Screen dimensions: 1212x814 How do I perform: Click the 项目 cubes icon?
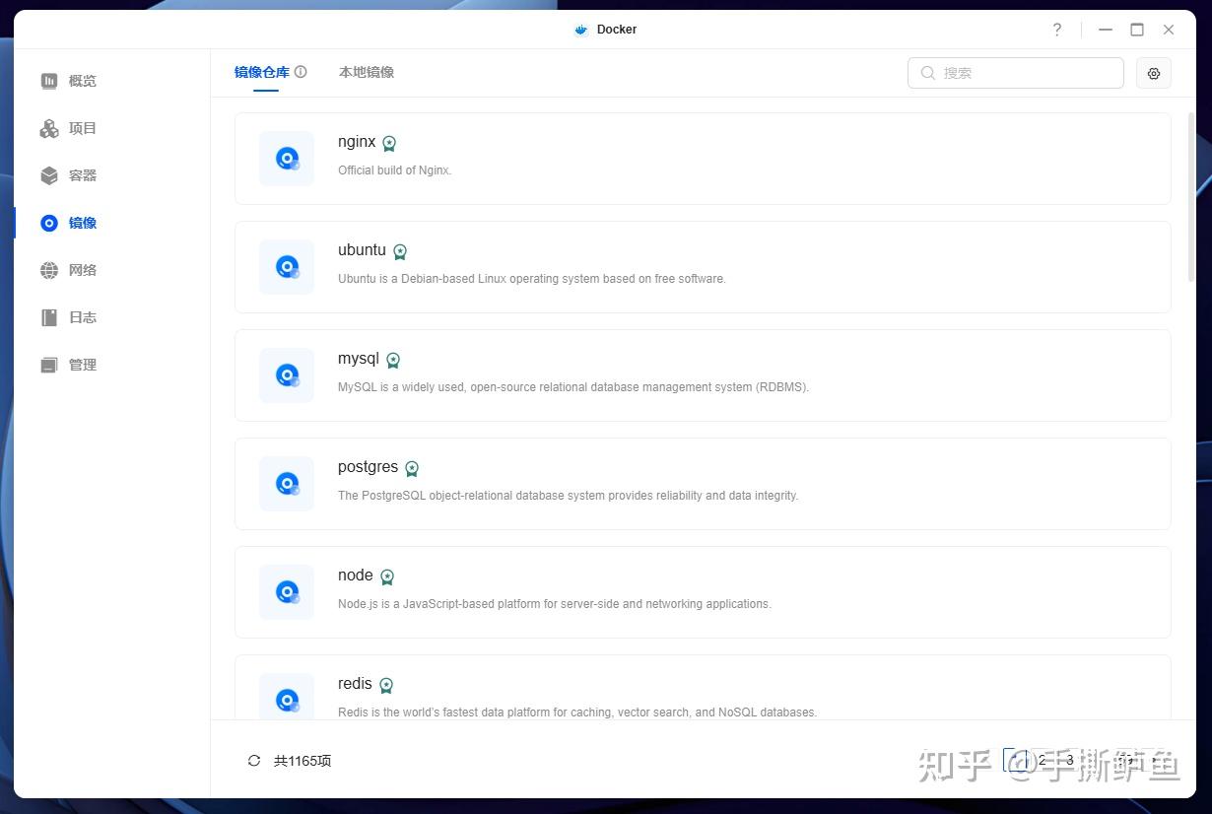click(x=49, y=128)
